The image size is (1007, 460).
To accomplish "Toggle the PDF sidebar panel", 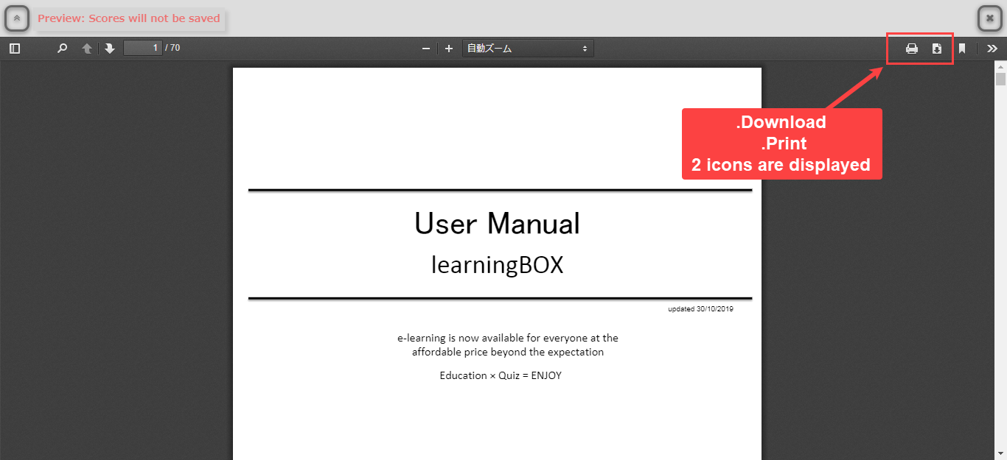I will click(15, 49).
